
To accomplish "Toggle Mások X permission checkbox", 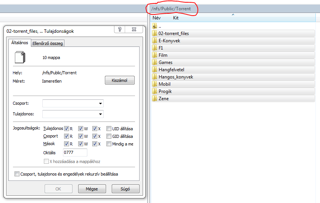I will 95,144.
